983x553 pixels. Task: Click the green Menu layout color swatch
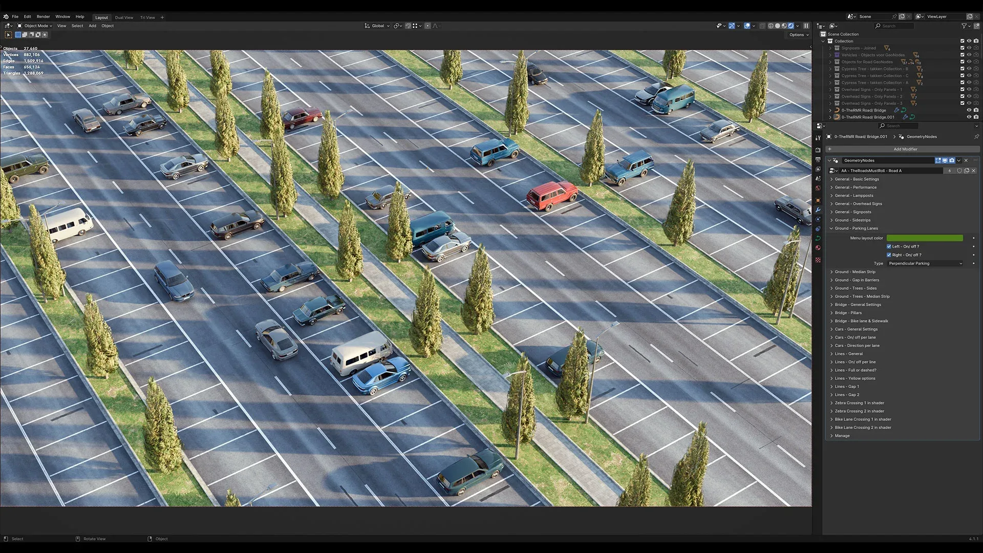(x=925, y=238)
